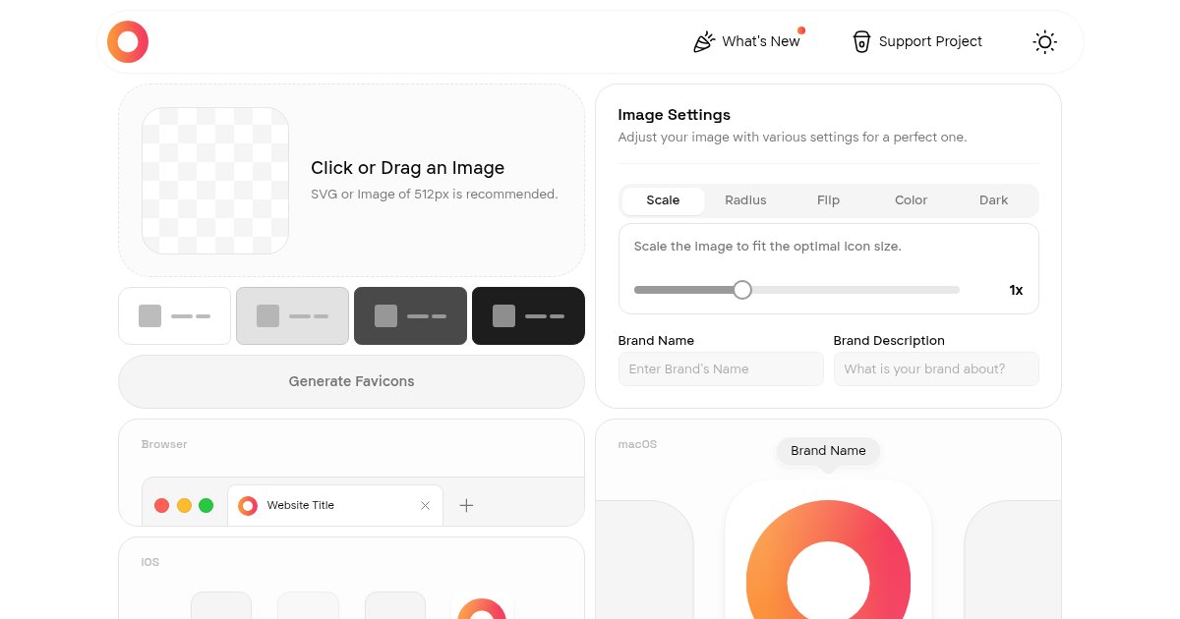Switch to the Dark tab
Screen dimensions: 1180x619
993,200
